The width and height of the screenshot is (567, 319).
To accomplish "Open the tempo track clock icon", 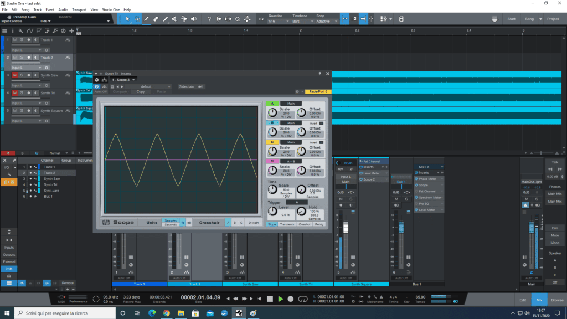I will 63,31.
